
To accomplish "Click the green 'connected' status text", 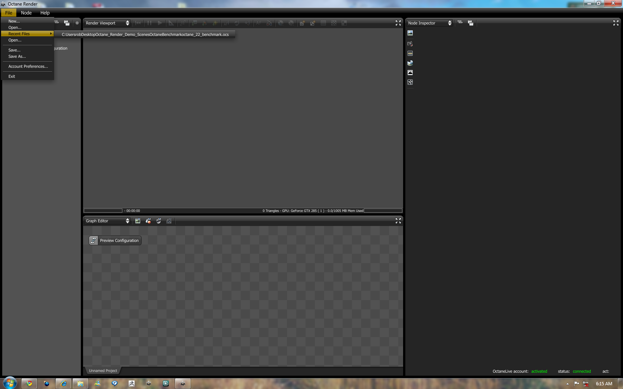I will click(582, 371).
